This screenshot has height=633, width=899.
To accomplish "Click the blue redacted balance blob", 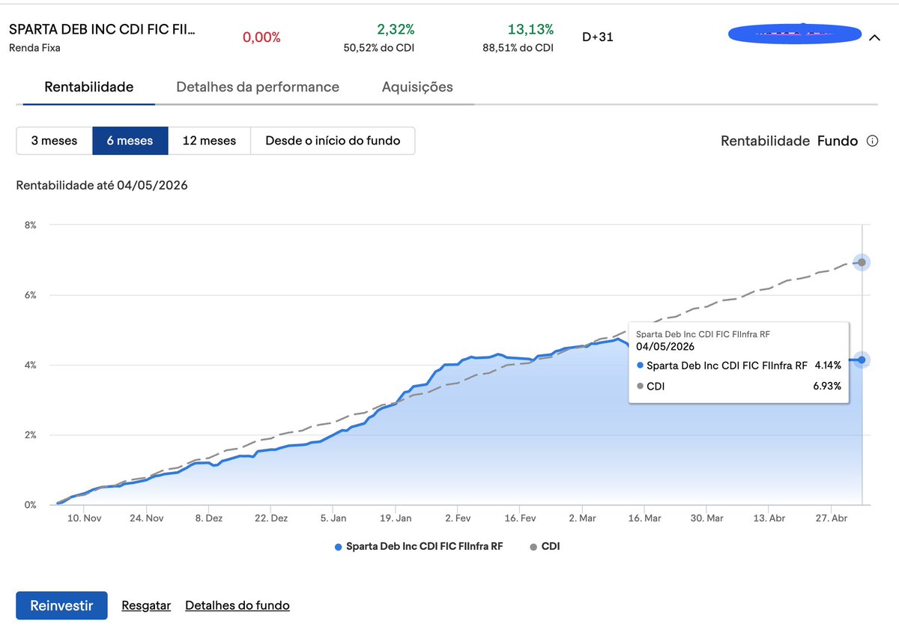I will pos(795,33).
